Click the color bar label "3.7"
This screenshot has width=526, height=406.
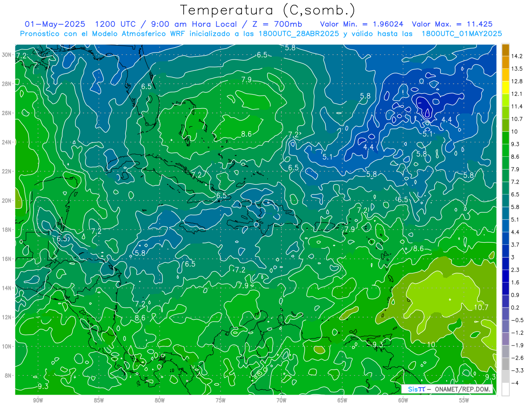516,244
